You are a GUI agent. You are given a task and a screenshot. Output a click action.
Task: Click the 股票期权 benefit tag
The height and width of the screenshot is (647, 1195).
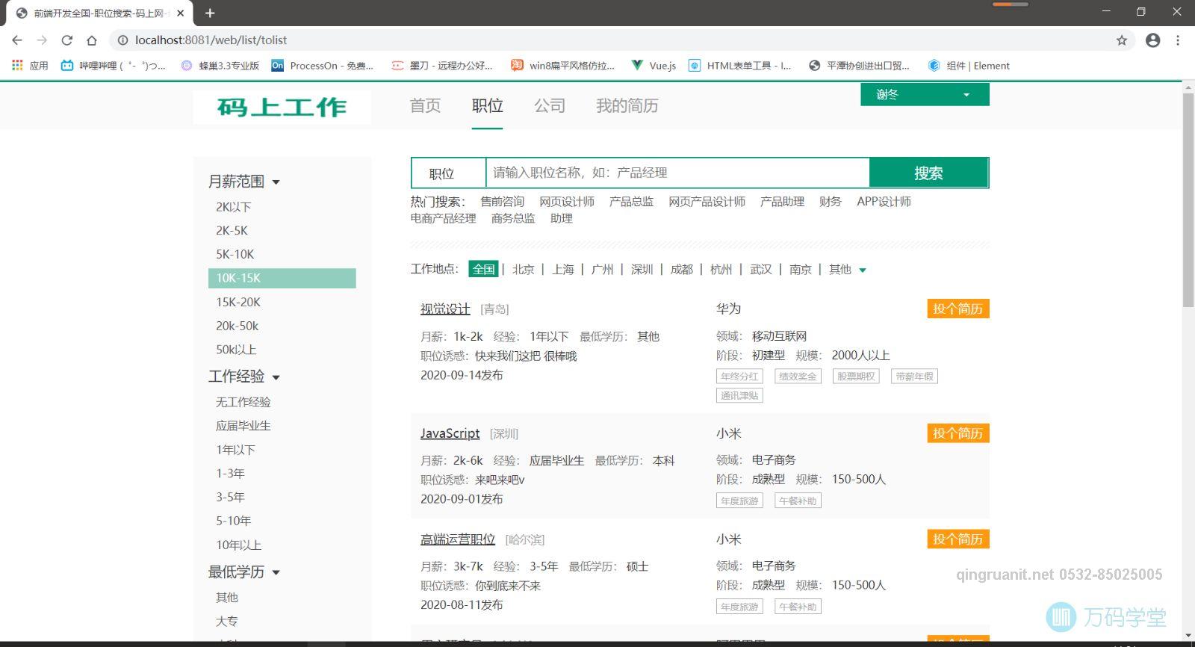pos(856,377)
